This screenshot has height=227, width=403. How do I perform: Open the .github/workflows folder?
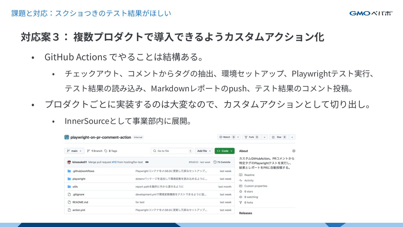point(83,171)
